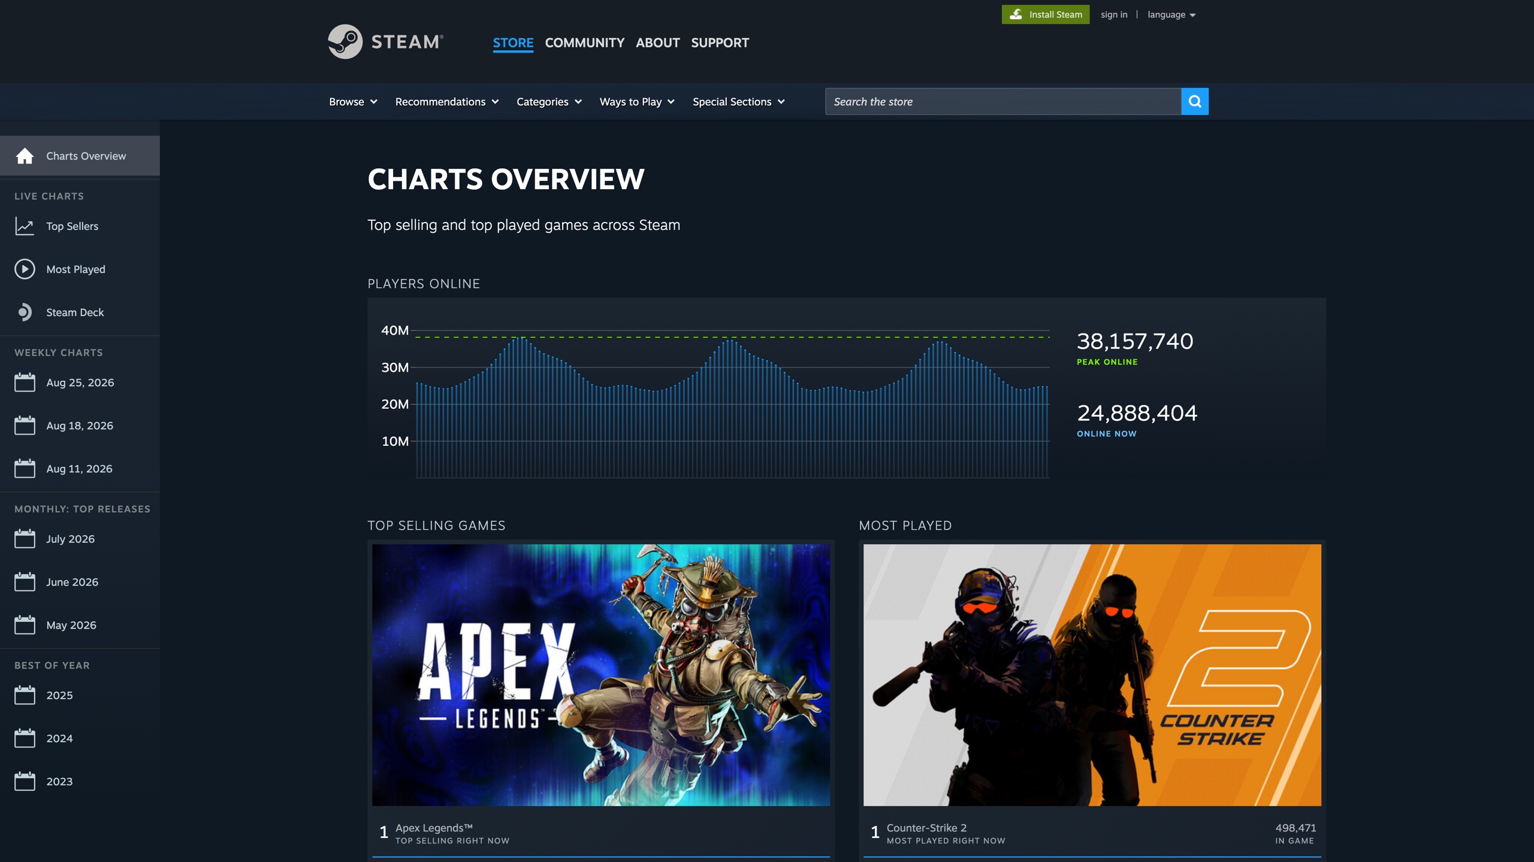This screenshot has width=1534, height=862.
Task: Click calendar icon beside 2024
Action: (25, 738)
